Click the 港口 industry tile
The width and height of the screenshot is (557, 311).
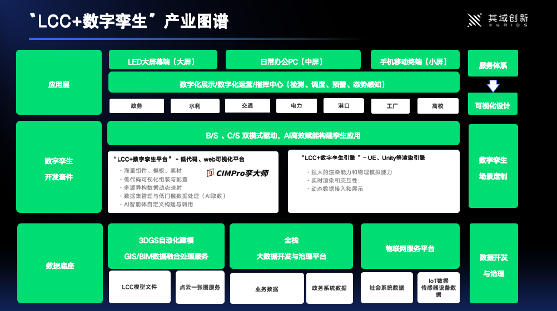(344, 106)
